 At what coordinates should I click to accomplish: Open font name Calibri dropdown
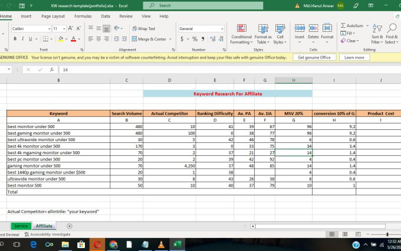(x=50, y=29)
